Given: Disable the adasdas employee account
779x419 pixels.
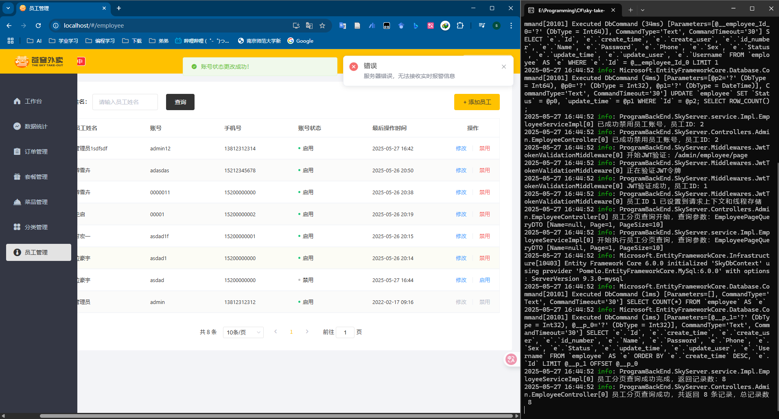Looking at the screenshot, I should (x=484, y=170).
